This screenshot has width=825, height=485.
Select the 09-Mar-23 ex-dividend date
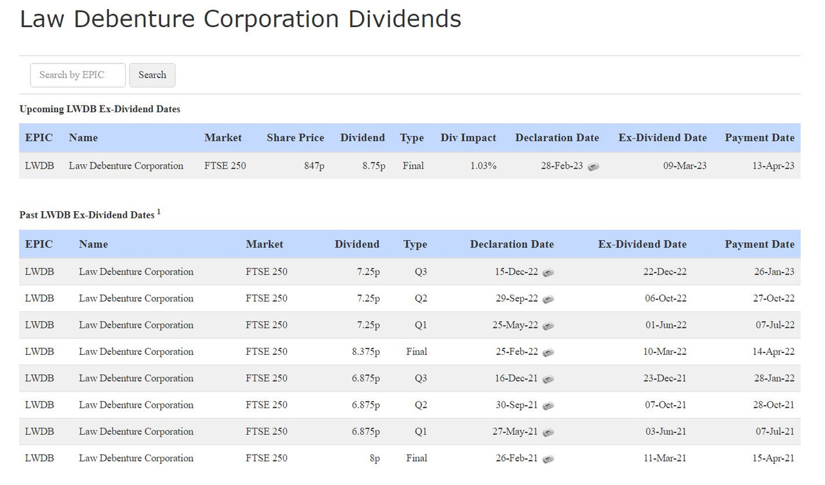click(x=685, y=166)
